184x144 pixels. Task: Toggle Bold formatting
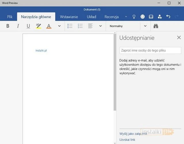(x=8, y=26)
